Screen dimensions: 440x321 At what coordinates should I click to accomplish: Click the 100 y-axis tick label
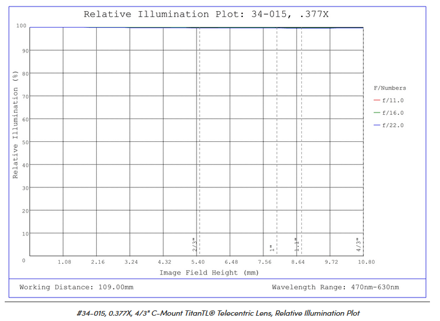coord(22,26)
